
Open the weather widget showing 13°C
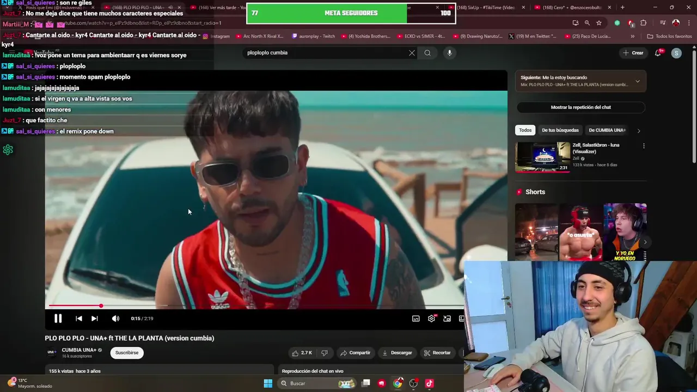click(30, 383)
